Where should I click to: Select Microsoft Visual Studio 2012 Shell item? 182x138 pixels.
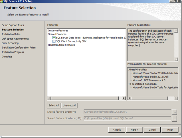150,77
